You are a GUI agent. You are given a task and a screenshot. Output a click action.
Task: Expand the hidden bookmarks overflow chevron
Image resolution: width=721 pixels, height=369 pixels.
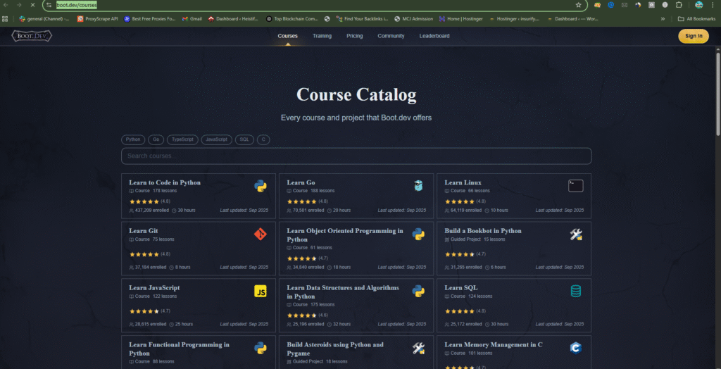click(663, 19)
